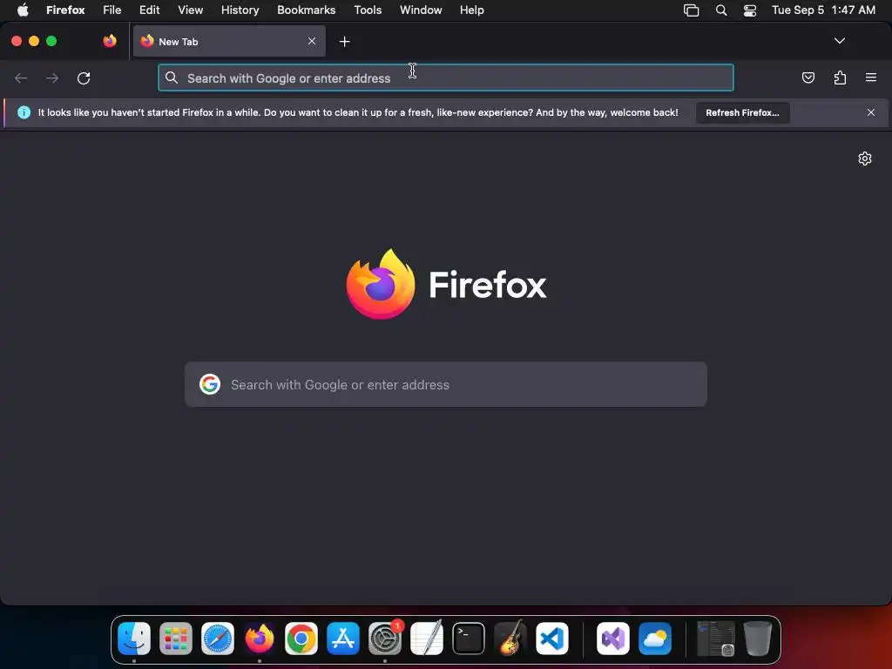The height and width of the screenshot is (669, 892).
Task: Open the View menu
Action: (x=191, y=10)
